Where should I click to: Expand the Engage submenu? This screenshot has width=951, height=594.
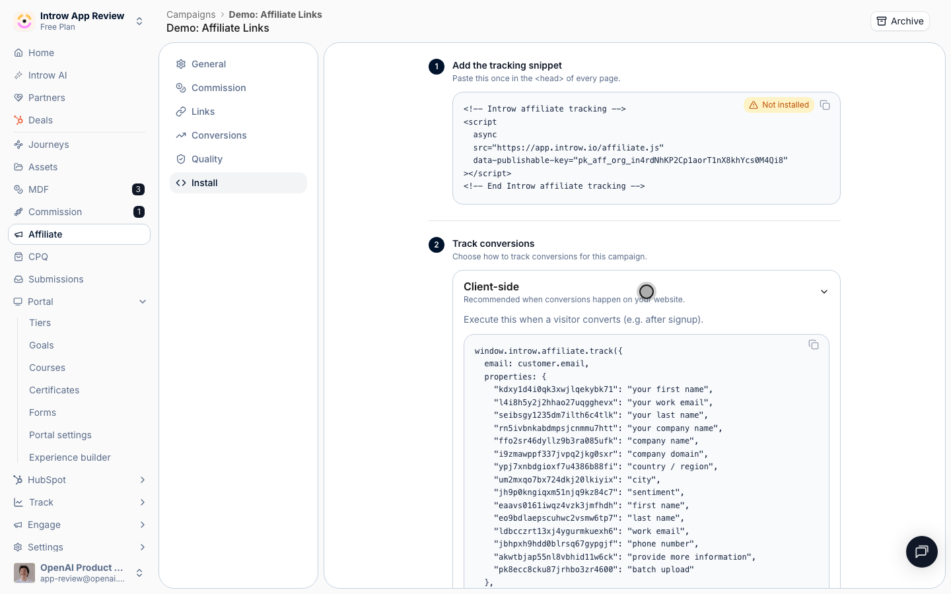[x=143, y=525]
